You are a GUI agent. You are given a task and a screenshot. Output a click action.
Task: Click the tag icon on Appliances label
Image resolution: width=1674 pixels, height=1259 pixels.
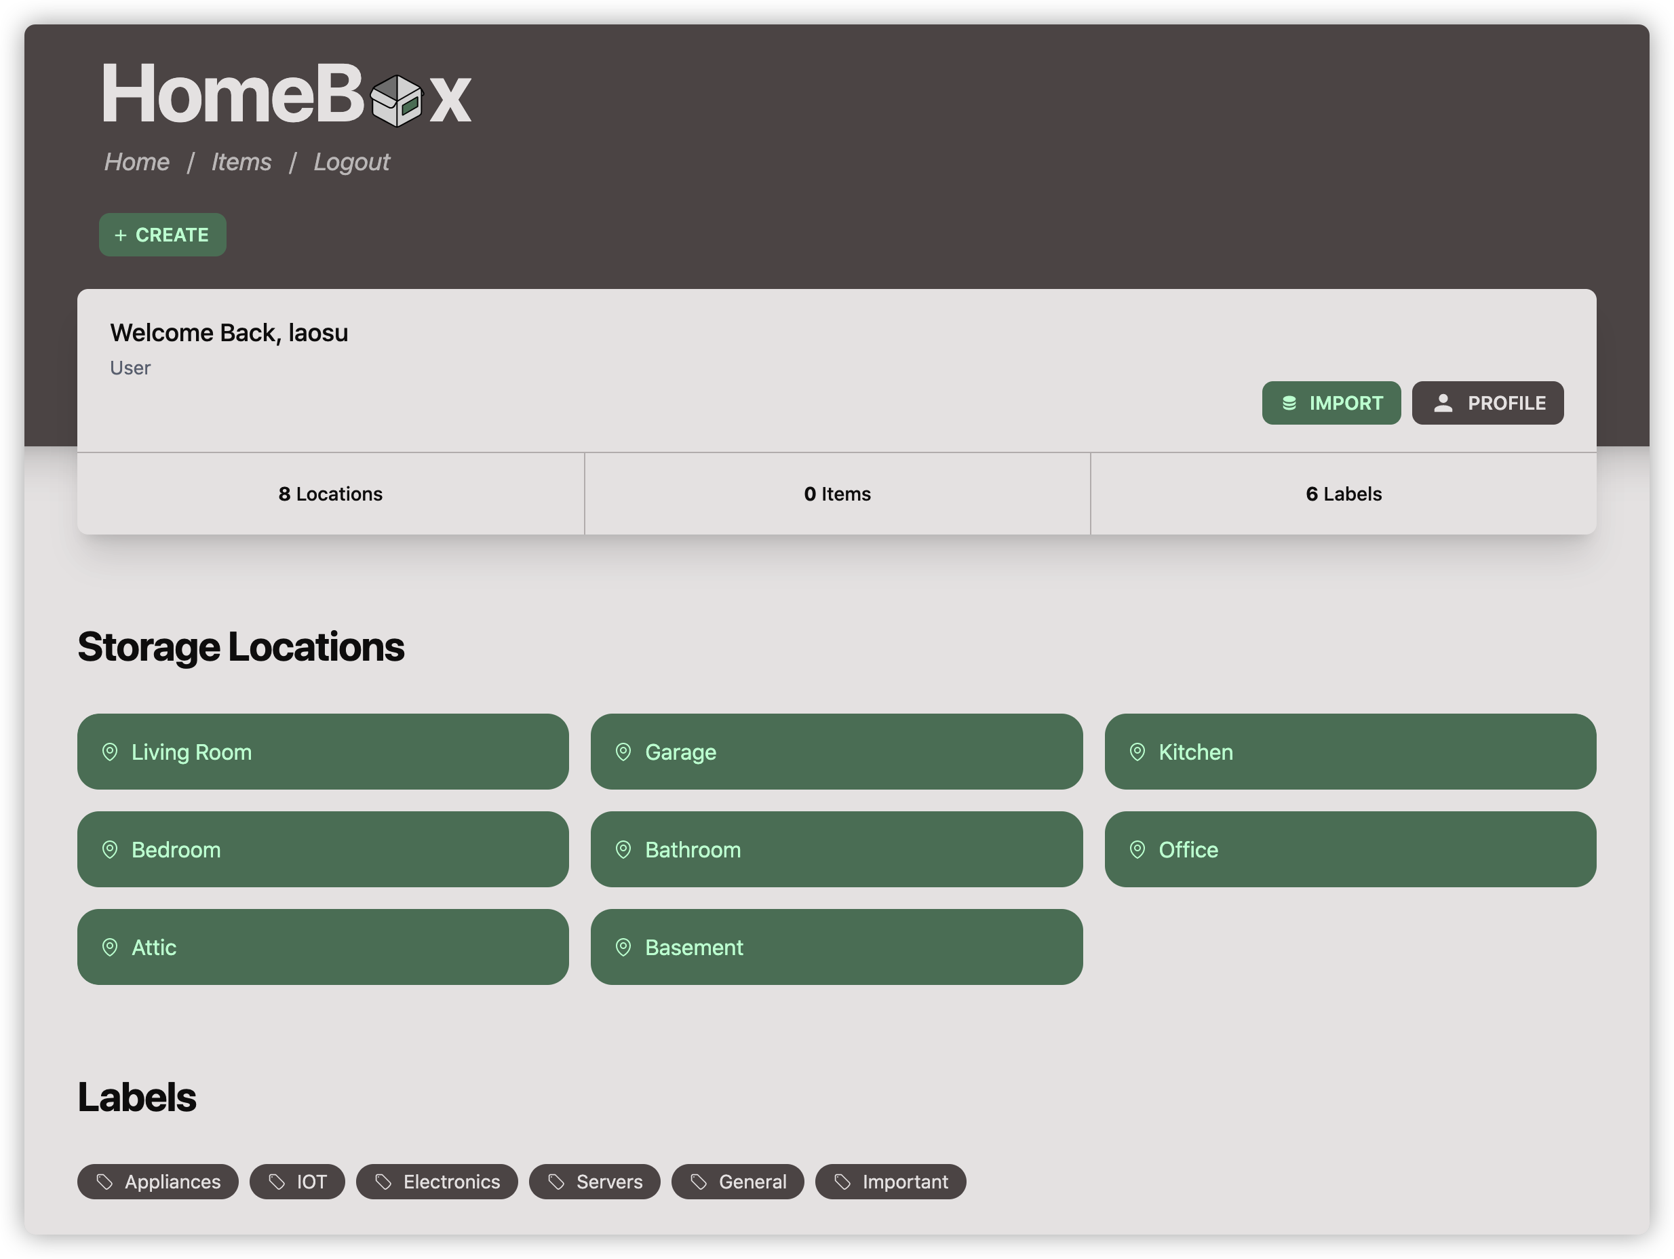tap(105, 1182)
